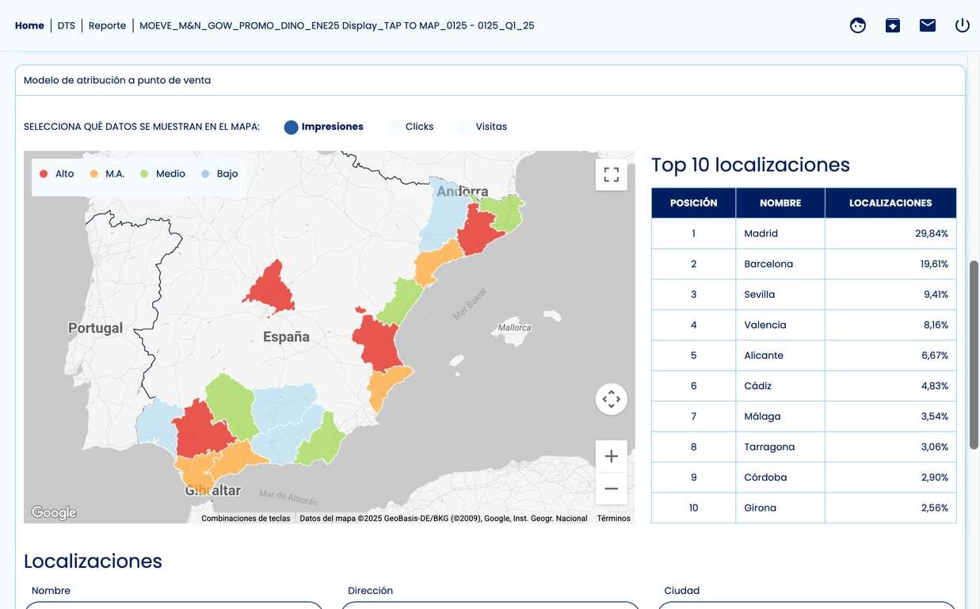Click Modelo de atribución a punto de venta

point(117,80)
